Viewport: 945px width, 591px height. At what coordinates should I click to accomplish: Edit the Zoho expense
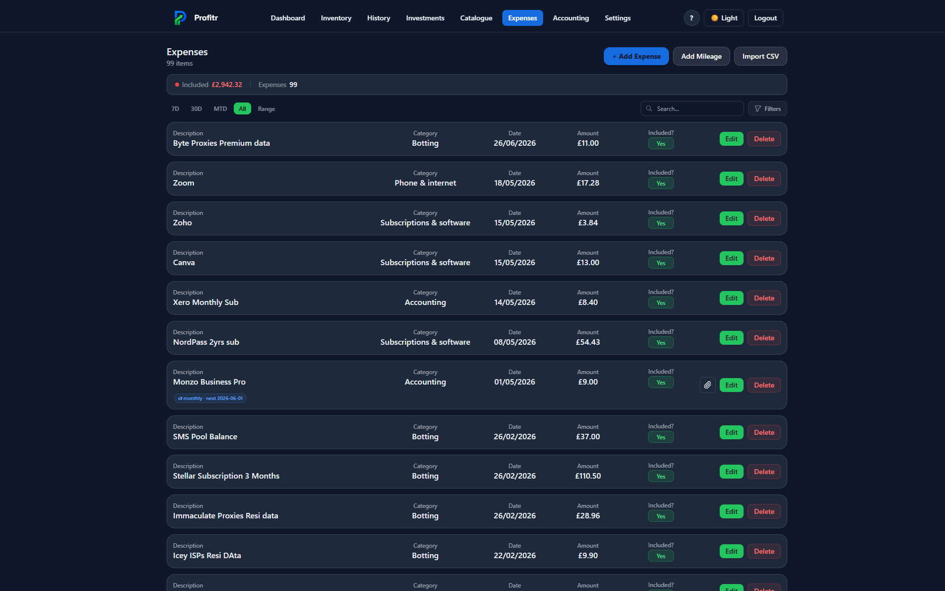click(x=731, y=218)
